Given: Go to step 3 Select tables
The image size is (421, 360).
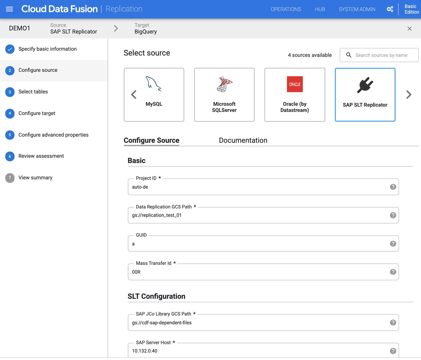Looking at the screenshot, I should 33,92.
